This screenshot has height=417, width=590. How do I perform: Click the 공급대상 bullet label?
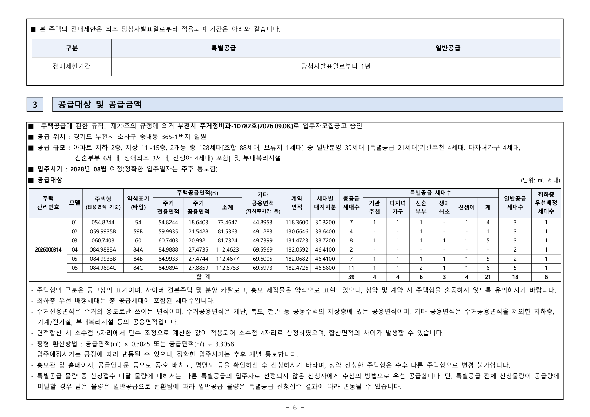click(x=50, y=180)
